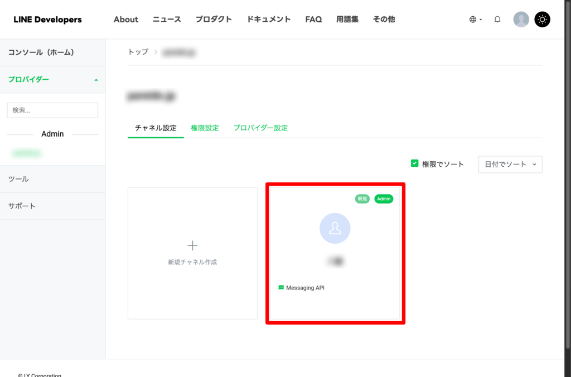This screenshot has height=377, width=571.
Task: Click the plus icon for new channel
Action: [192, 245]
